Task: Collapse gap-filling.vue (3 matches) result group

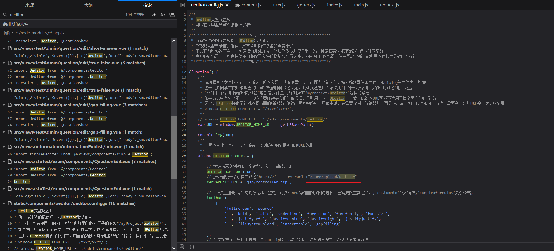Action: (x=4, y=105)
